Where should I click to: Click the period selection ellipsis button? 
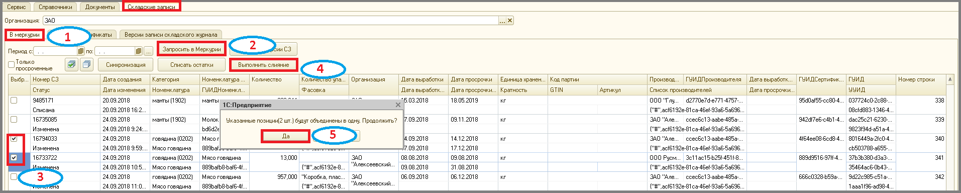tap(148, 51)
